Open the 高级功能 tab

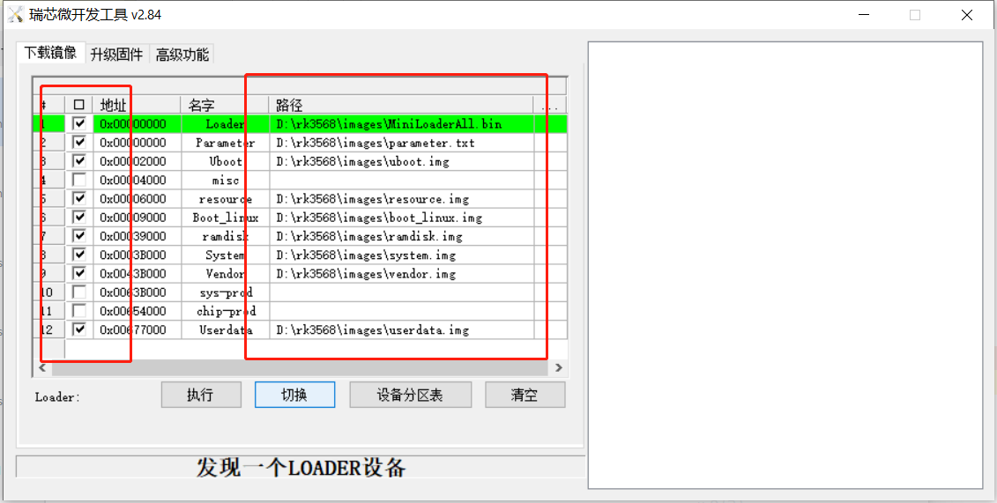[x=182, y=55]
